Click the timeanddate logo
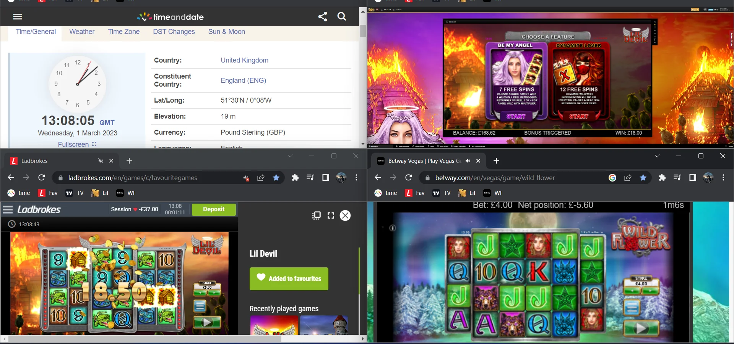This screenshot has width=734, height=344. (x=171, y=17)
